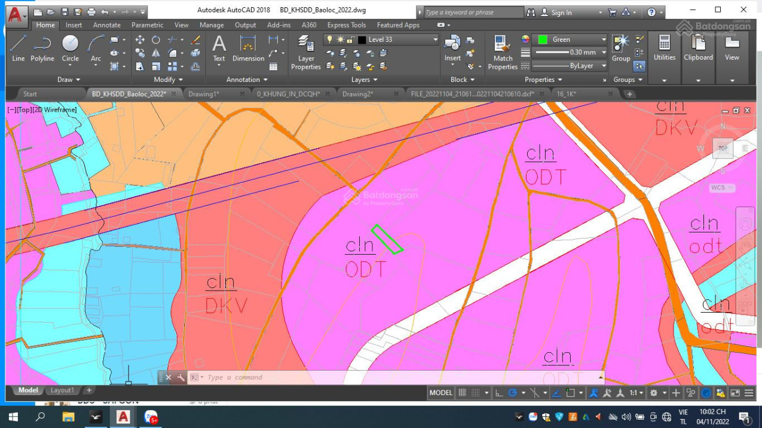Screen dimensions: 762x428
Task: Open the 0.30 mm lineweight dropdown
Action: coord(604,53)
